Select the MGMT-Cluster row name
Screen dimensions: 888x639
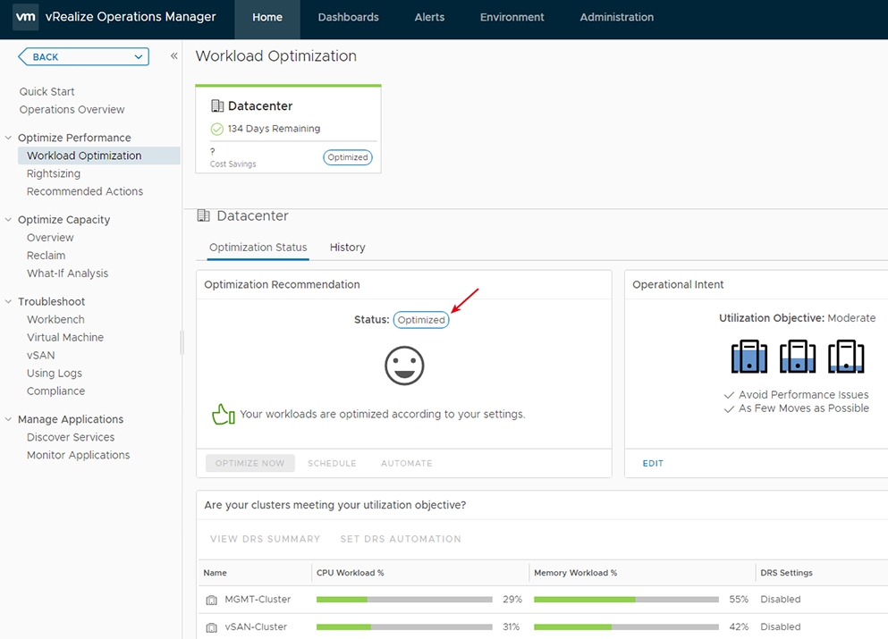point(258,600)
